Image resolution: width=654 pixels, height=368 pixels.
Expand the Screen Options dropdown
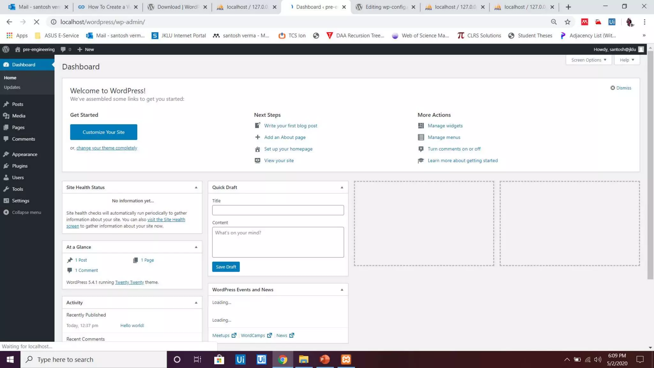tap(589, 60)
